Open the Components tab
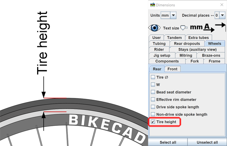This screenshot has width=227, height=146. pos(167,61)
